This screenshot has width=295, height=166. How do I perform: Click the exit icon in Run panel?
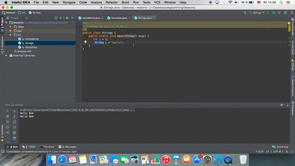coord(7,133)
